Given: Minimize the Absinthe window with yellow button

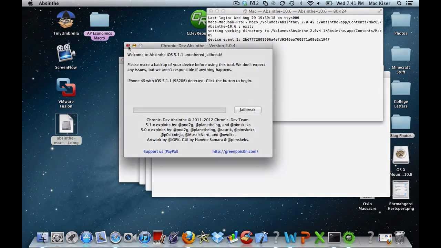Looking at the screenshot, I should 134,45.
